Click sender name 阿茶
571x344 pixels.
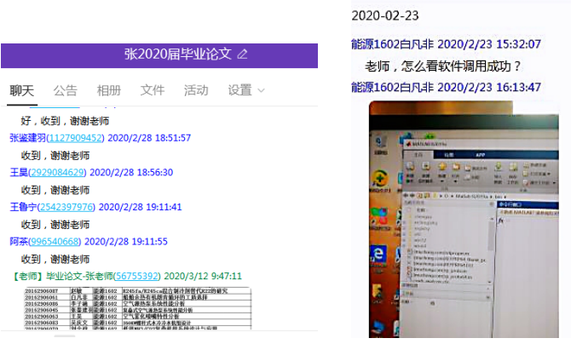click(19, 242)
